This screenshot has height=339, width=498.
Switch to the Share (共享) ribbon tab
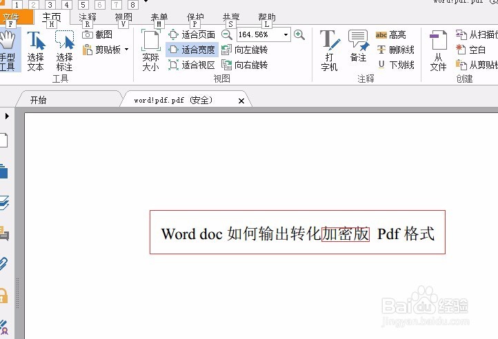[231, 17]
